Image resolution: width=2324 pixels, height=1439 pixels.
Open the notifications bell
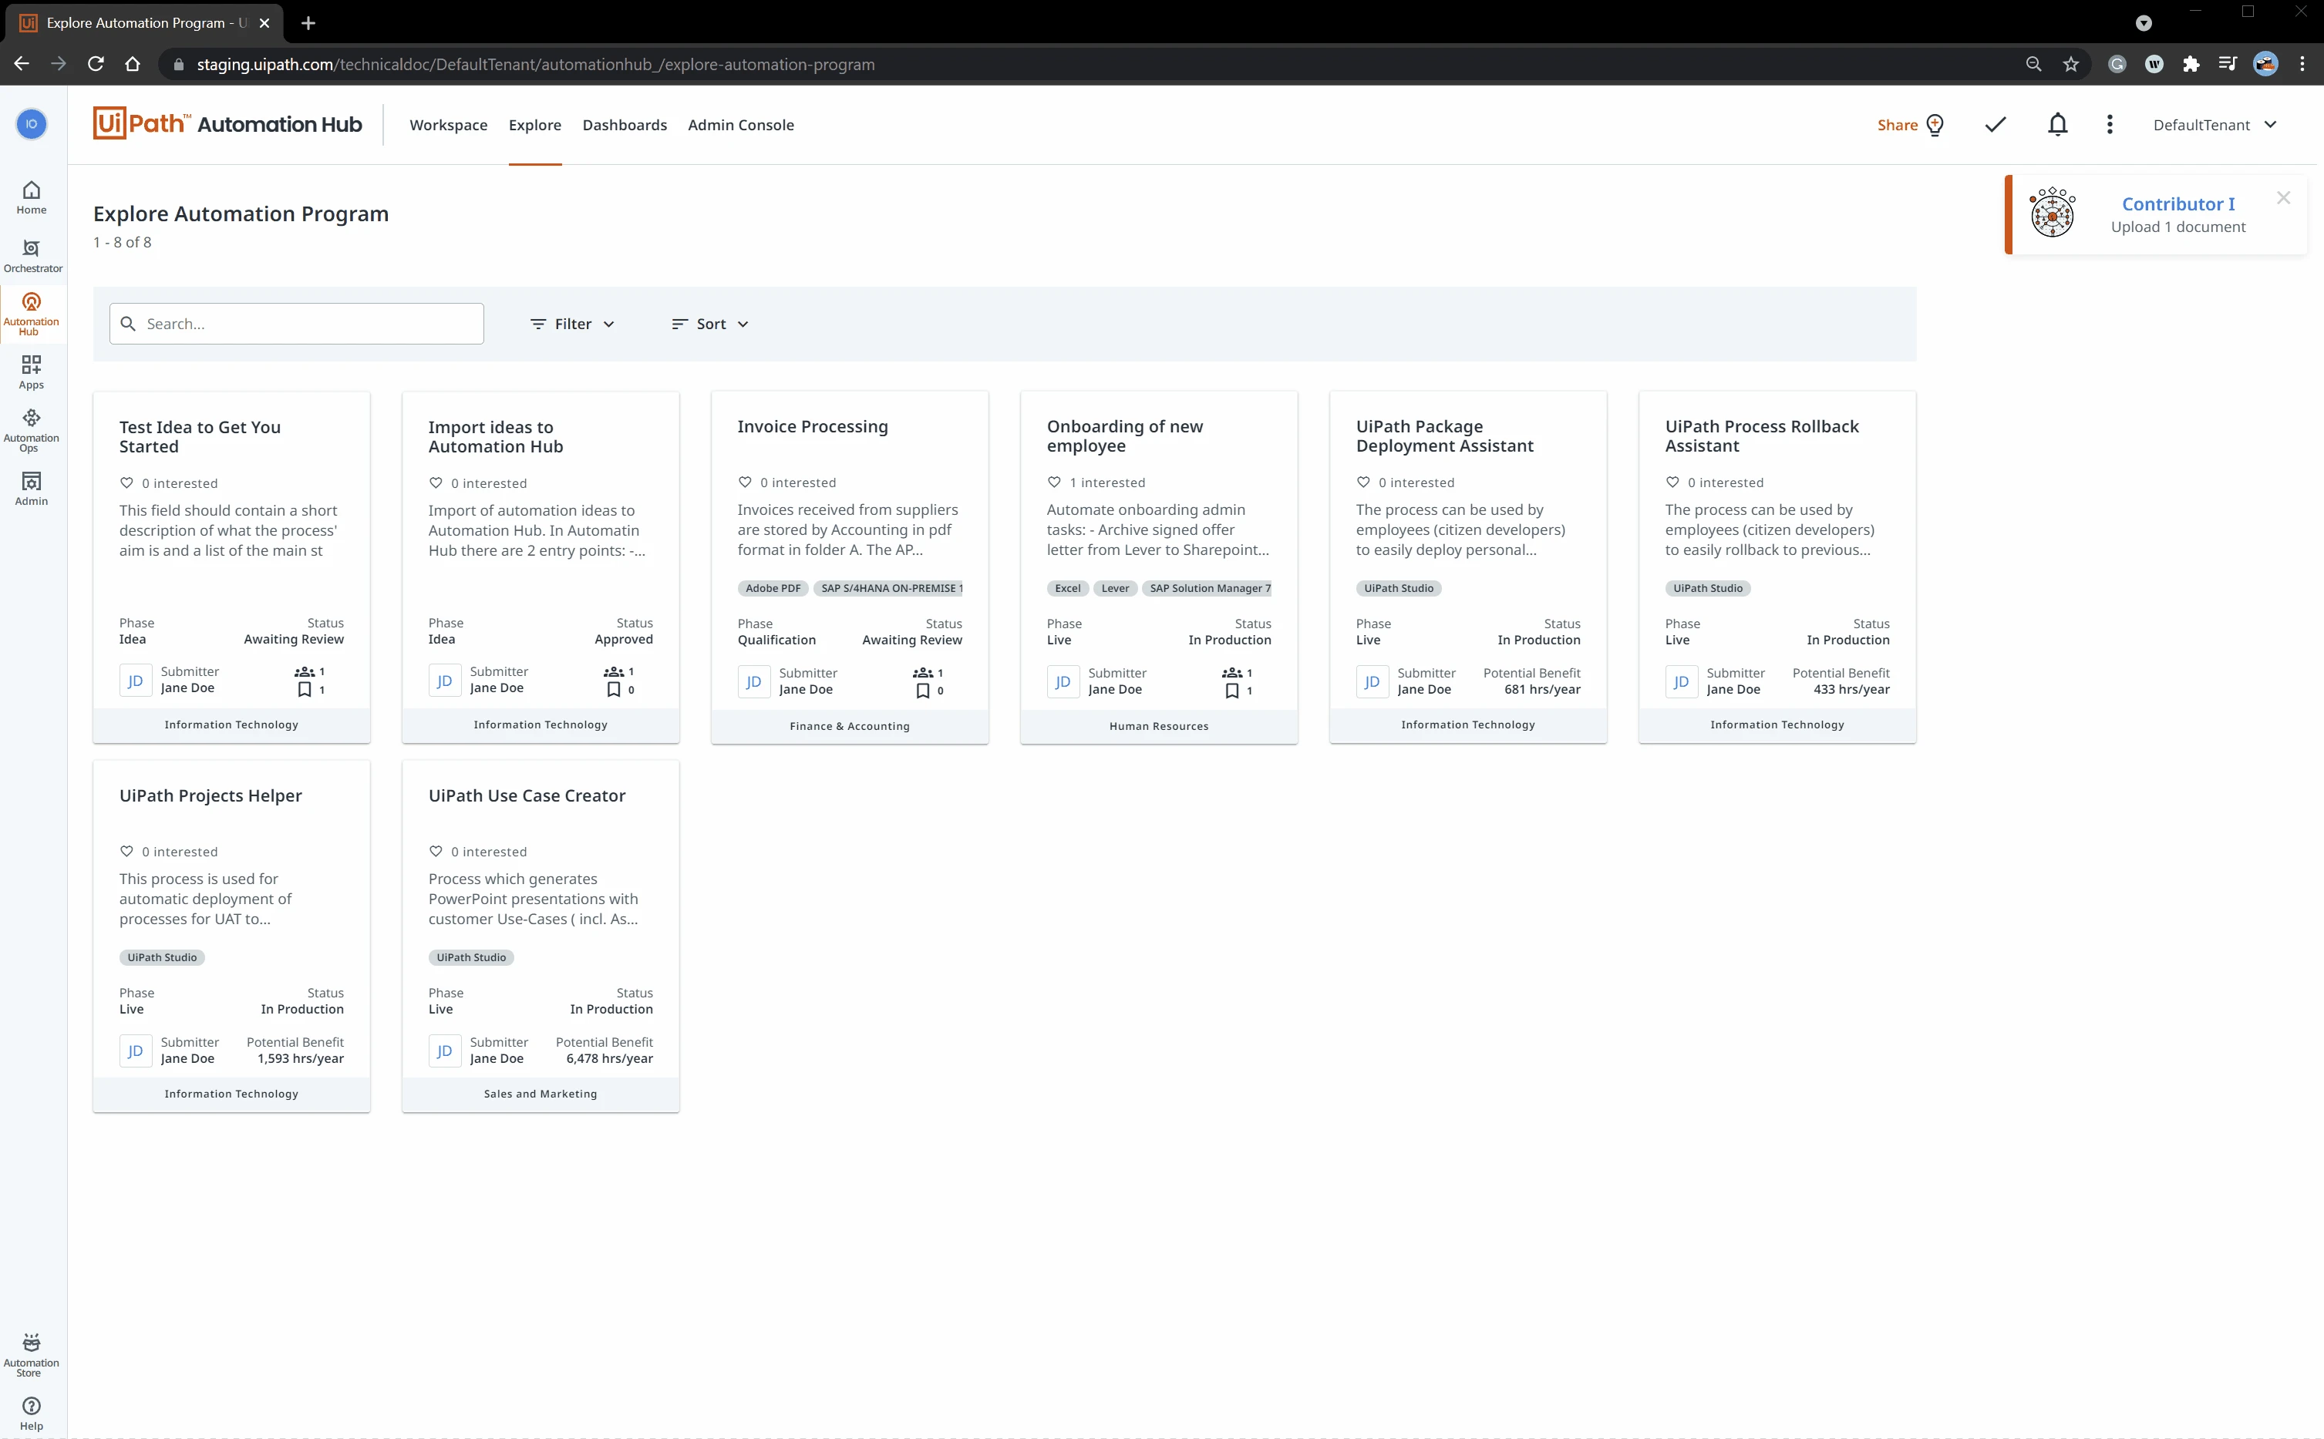click(2057, 125)
